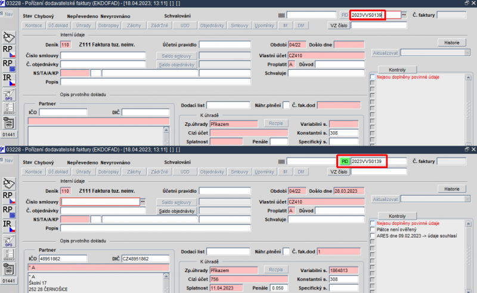The image size is (477, 293).
Task: Click partner address scroll-up arrow in lower window
Action: pos(166,276)
